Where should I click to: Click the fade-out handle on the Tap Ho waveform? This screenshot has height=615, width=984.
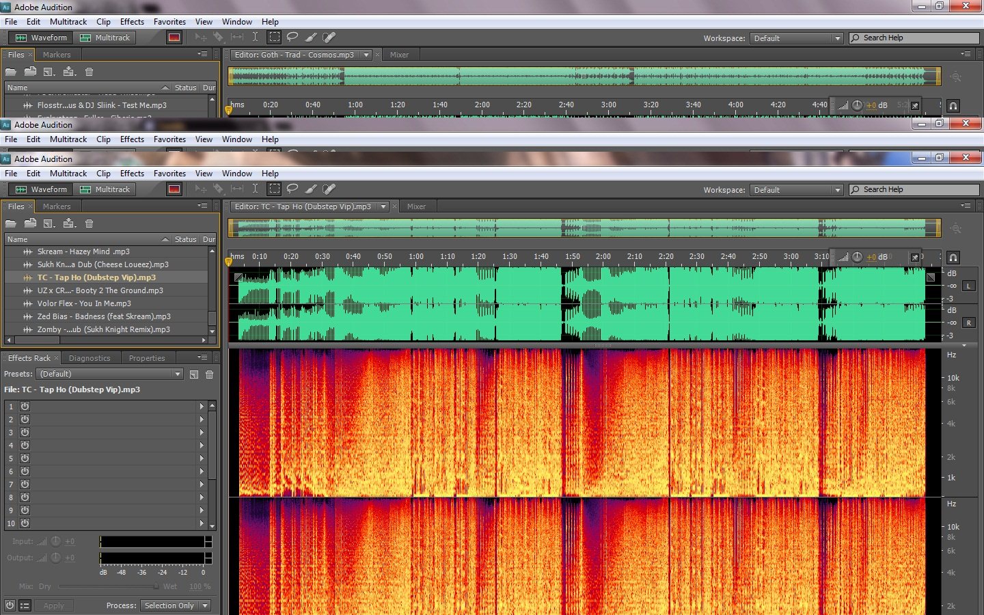930,277
